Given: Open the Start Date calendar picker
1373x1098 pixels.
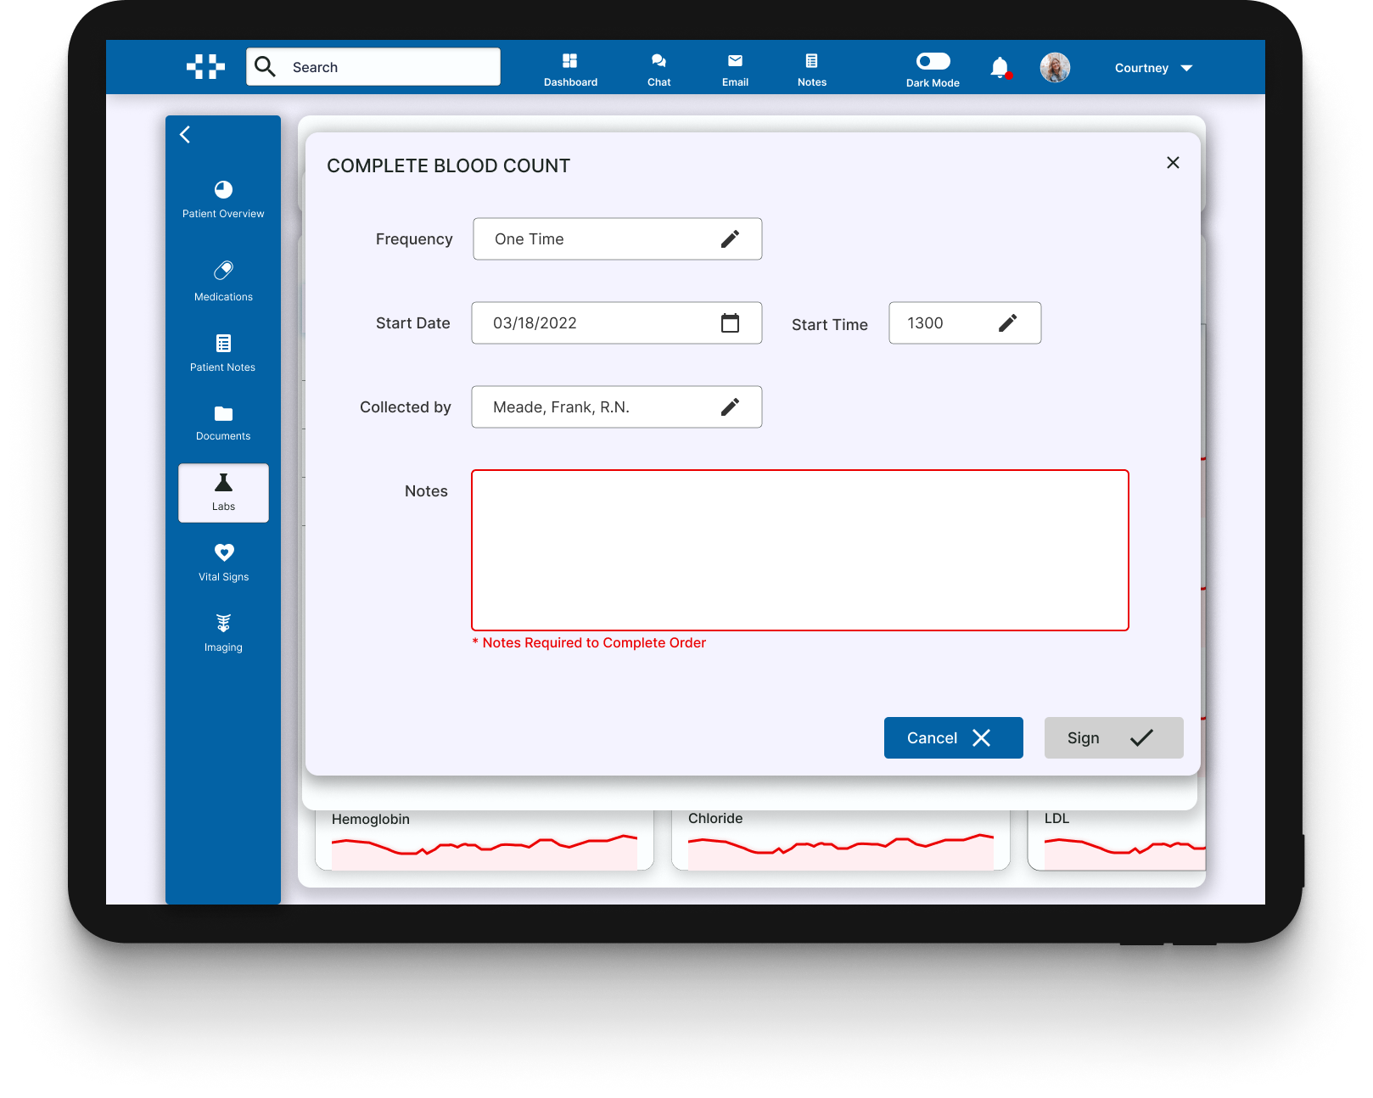Looking at the screenshot, I should pyautogui.click(x=730, y=322).
